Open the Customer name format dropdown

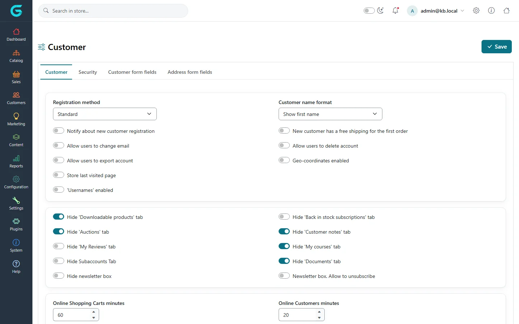331,114
